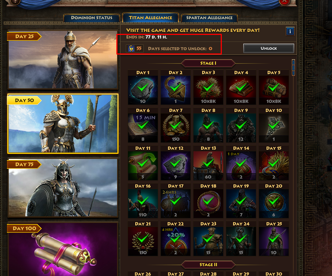The width and height of the screenshot is (332, 276).
Task: Click the rewards list scrollbar handle
Action: (x=293, y=68)
